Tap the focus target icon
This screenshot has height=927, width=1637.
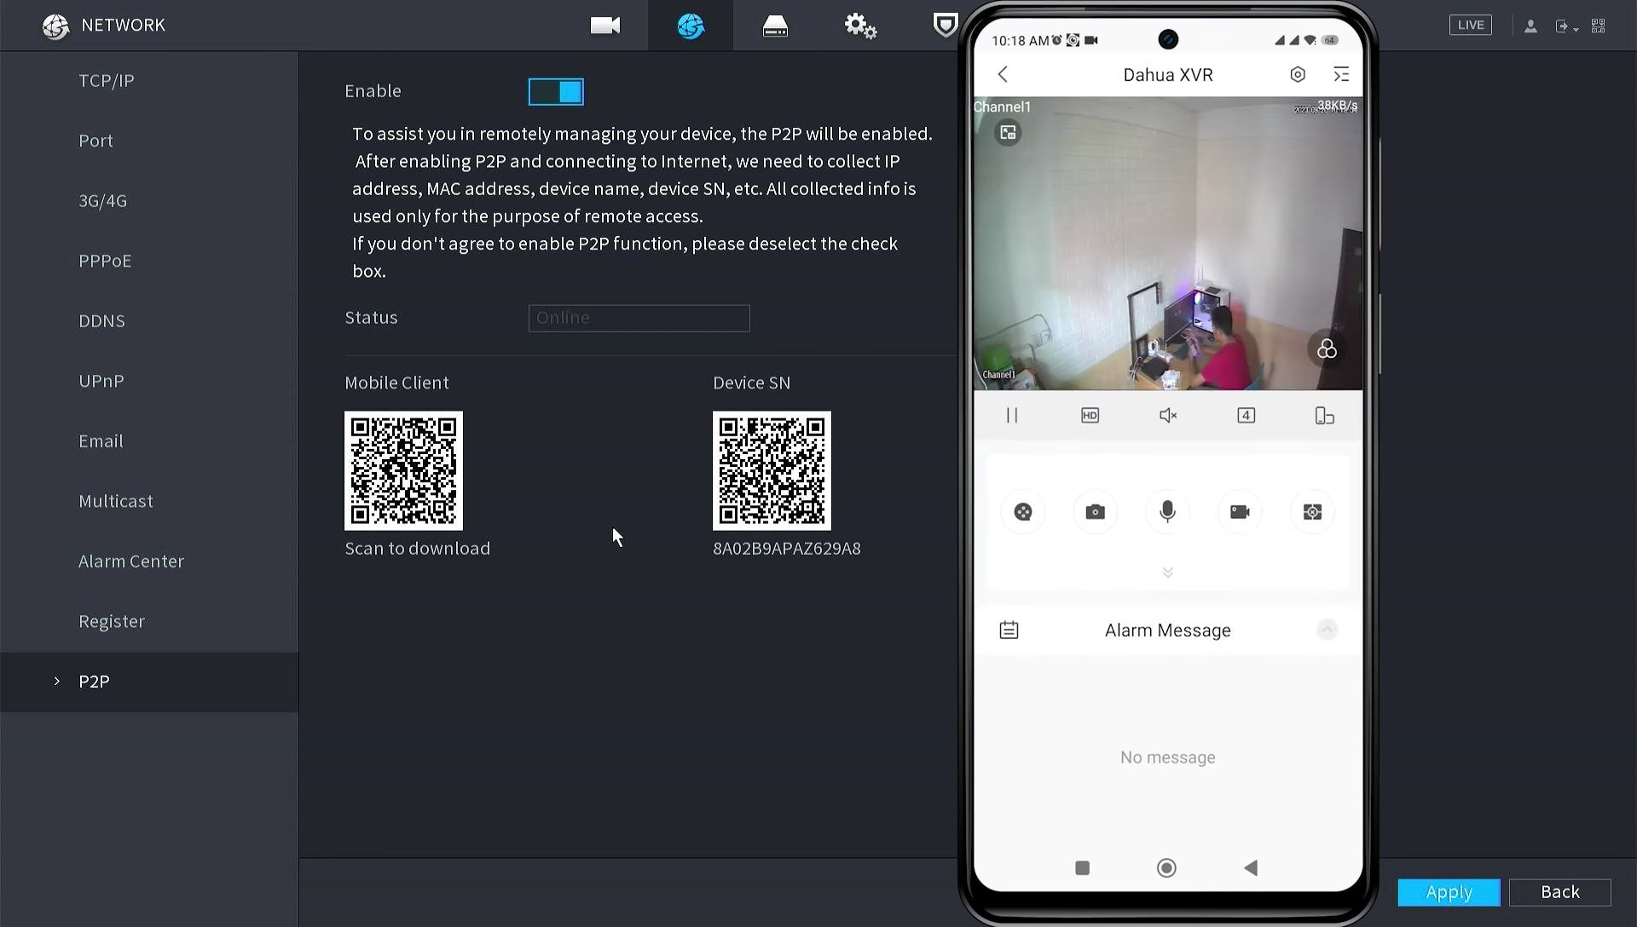[x=1312, y=512]
